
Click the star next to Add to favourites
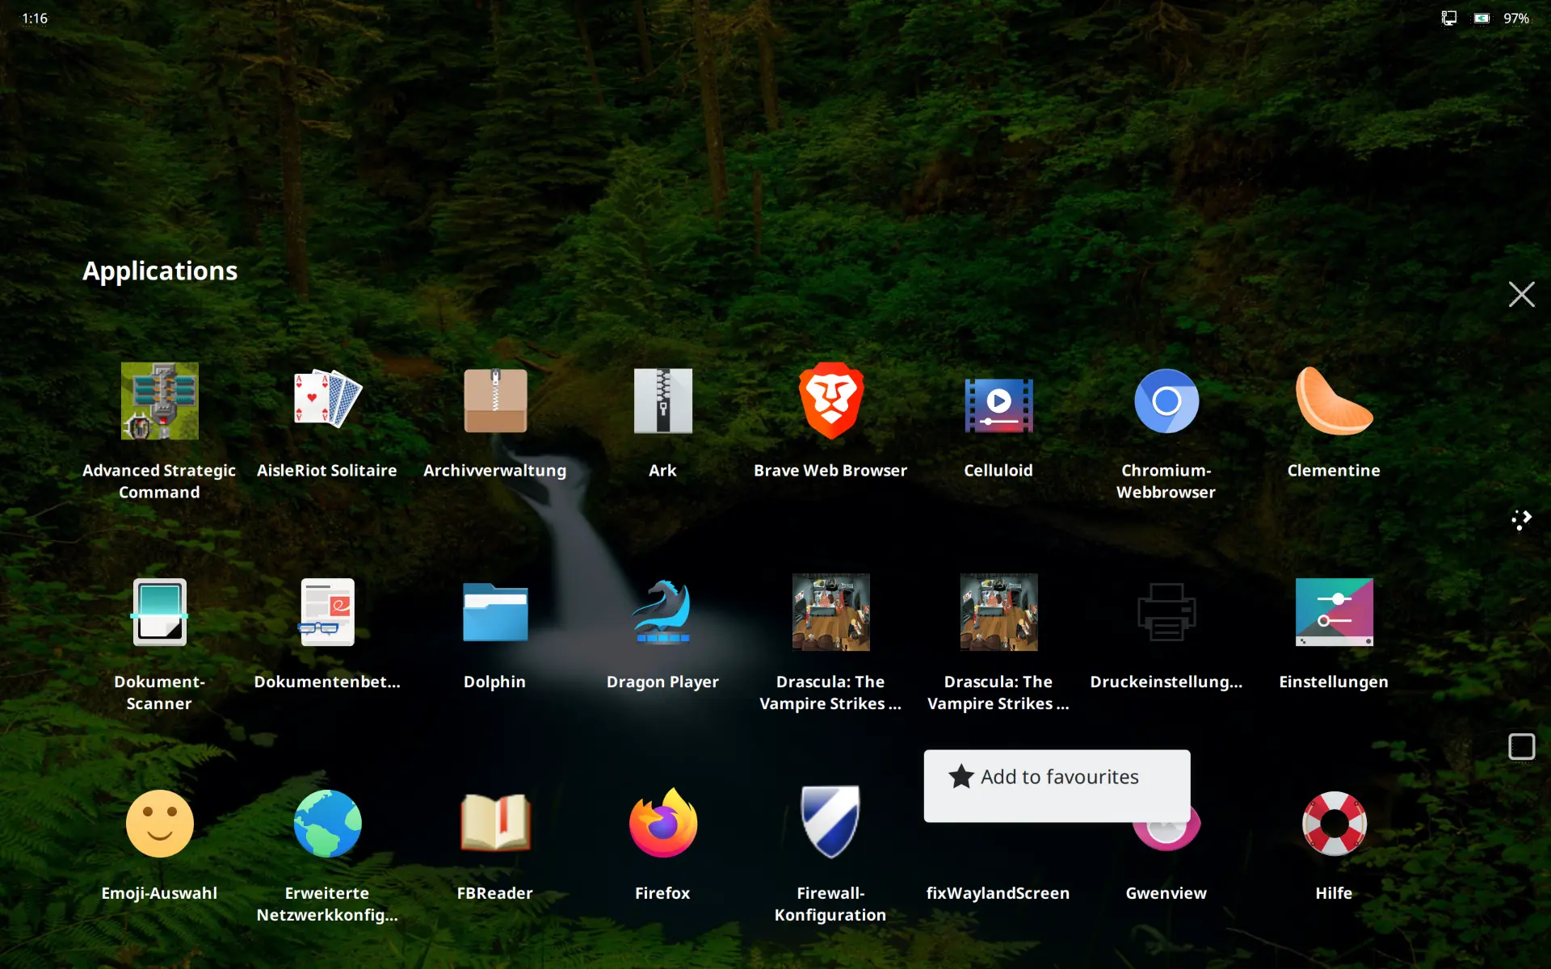(961, 777)
